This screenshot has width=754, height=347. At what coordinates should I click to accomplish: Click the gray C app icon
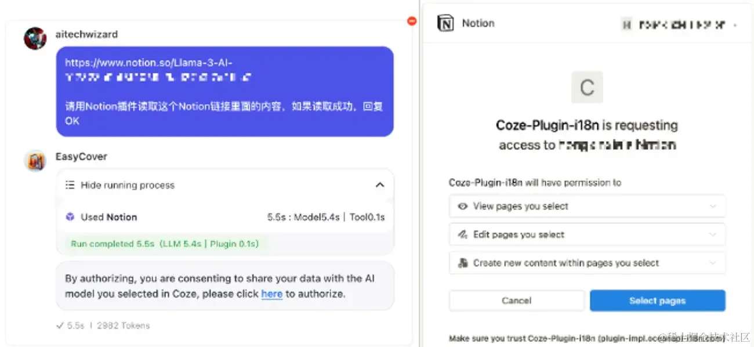click(587, 88)
